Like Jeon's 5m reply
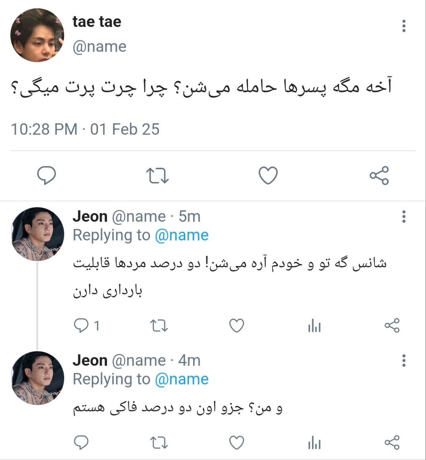The image size is (426, 460). 237,326
